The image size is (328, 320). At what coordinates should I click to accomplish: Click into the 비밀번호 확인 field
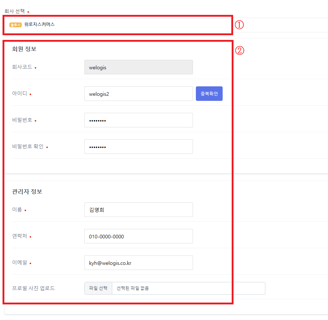[x=138, y=147]
